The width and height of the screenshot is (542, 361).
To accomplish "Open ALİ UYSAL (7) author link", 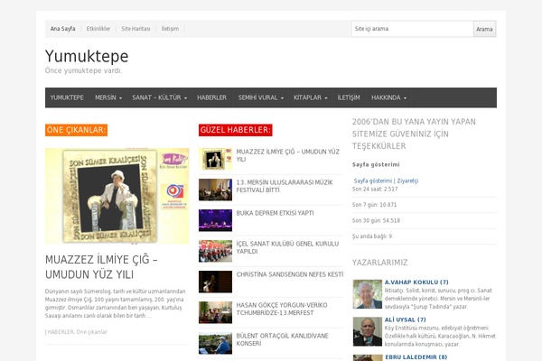I will [x=405, y=319].
